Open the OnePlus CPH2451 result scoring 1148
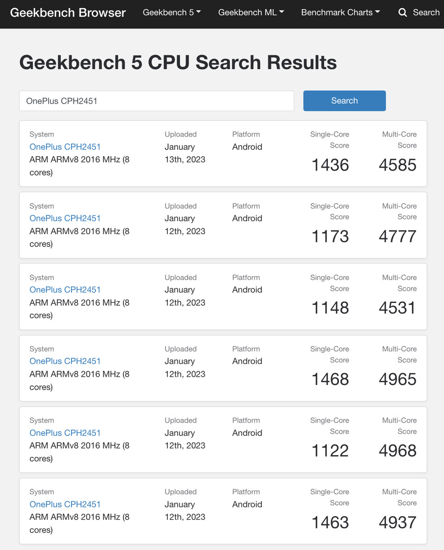 tap(65, 290)
